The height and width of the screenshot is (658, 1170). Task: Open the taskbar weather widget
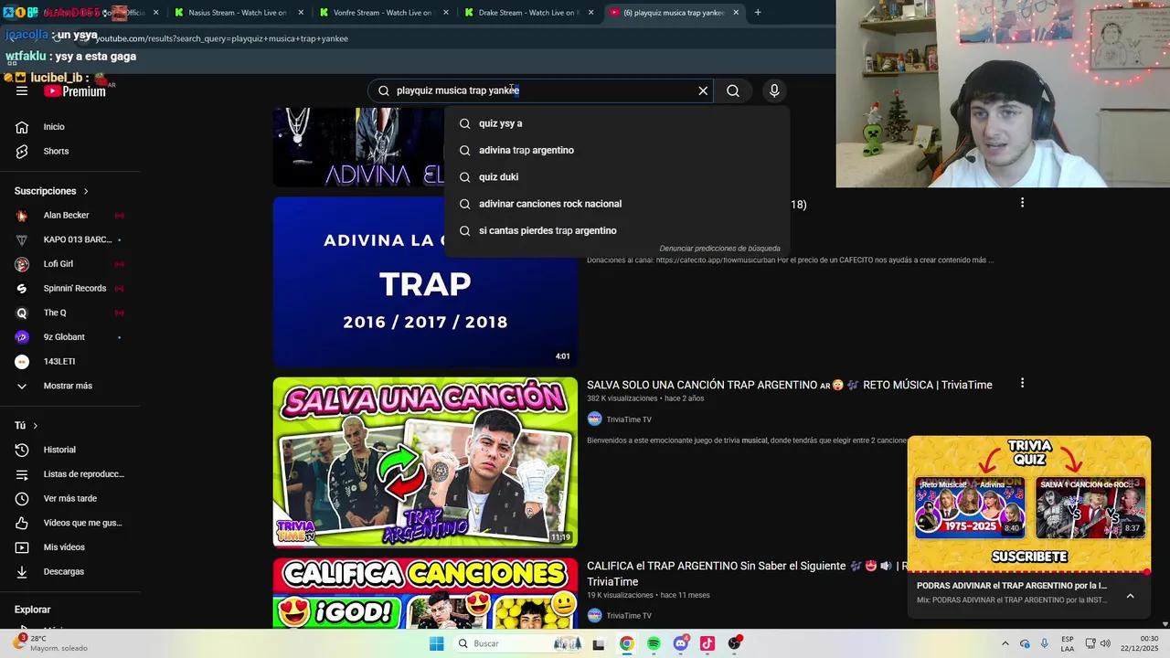click(50, 643)
